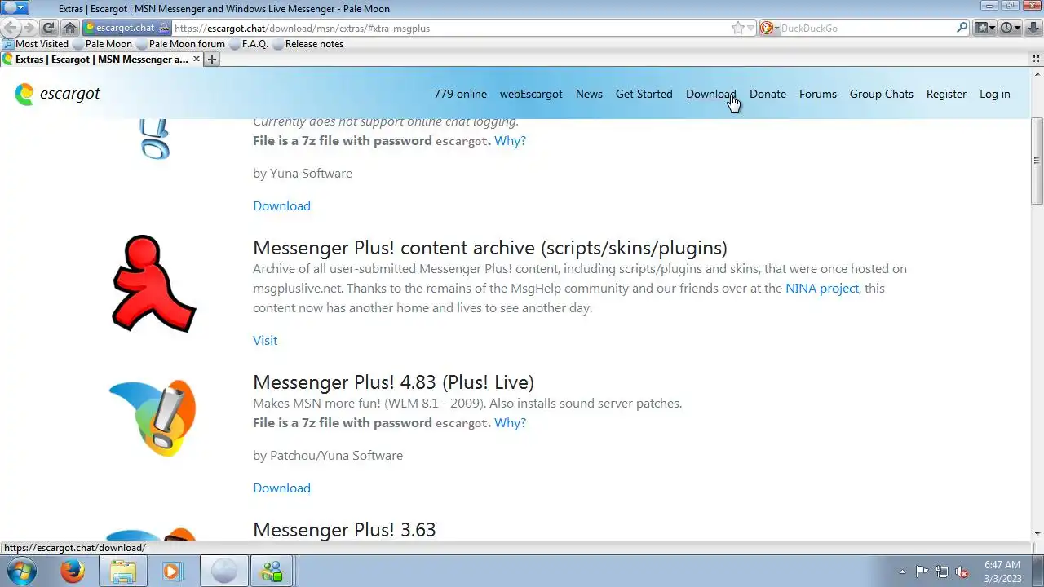Open Group Chats navigation link

click(882, 94)
